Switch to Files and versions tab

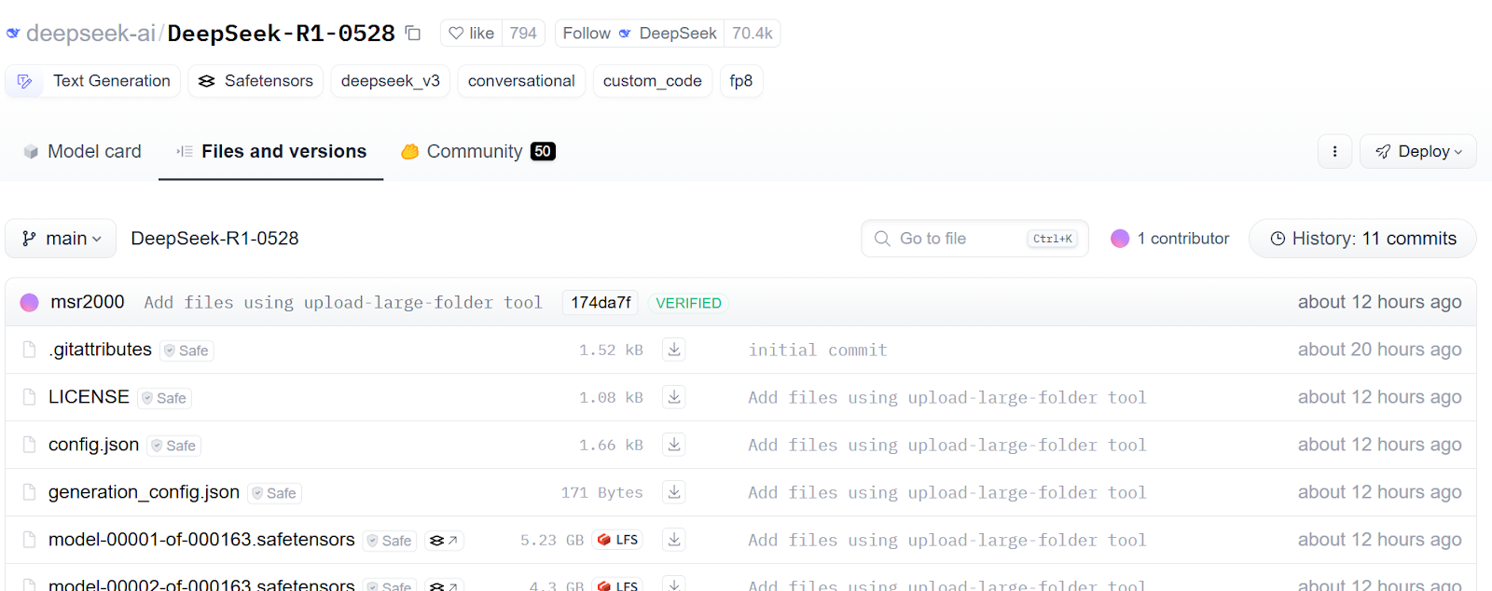271,151
